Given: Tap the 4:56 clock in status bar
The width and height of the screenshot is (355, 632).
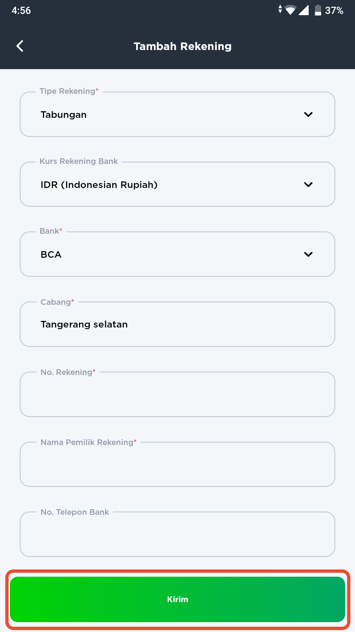Looking at the screenshot, I should (21, 11).
